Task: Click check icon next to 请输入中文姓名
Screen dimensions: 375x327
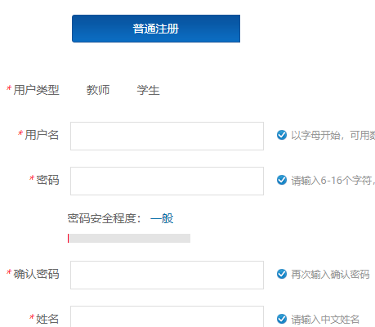Action: (x=282, y=319)
